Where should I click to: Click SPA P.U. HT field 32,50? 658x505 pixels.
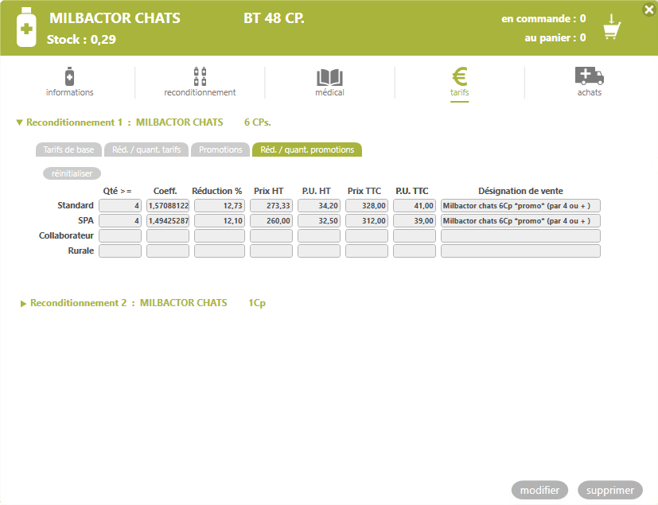click(x=319, y=220)
